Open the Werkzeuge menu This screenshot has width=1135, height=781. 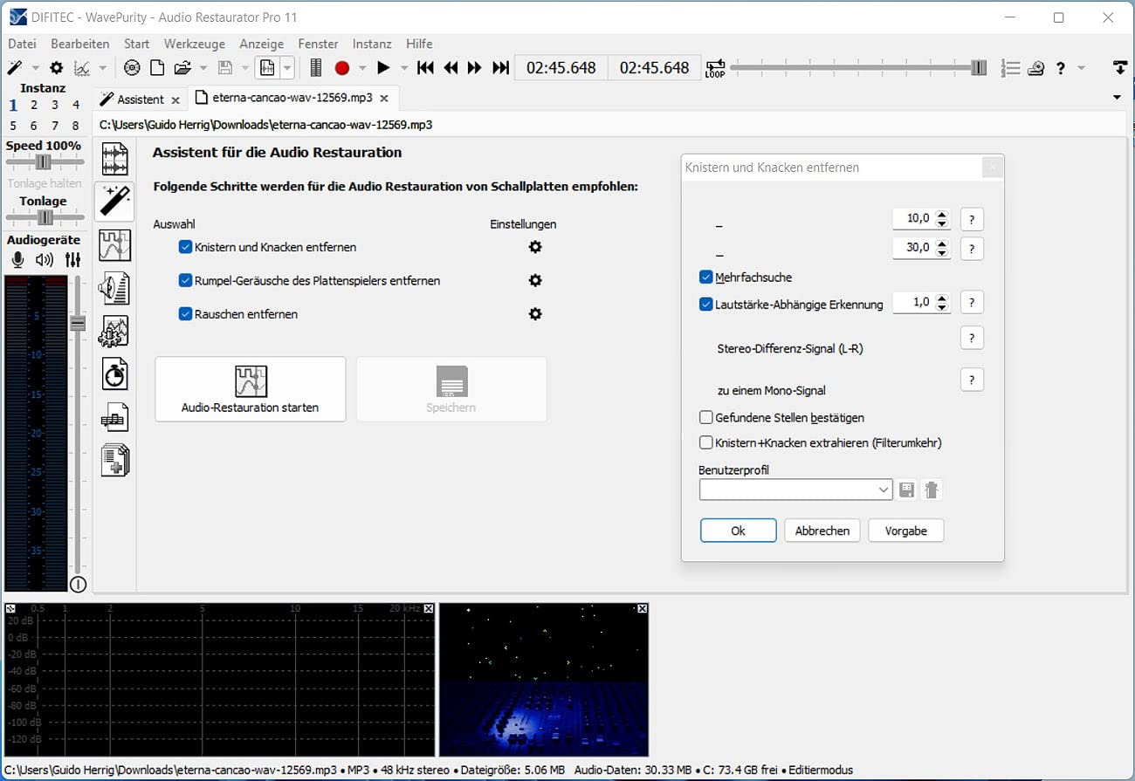click(194, 44)
